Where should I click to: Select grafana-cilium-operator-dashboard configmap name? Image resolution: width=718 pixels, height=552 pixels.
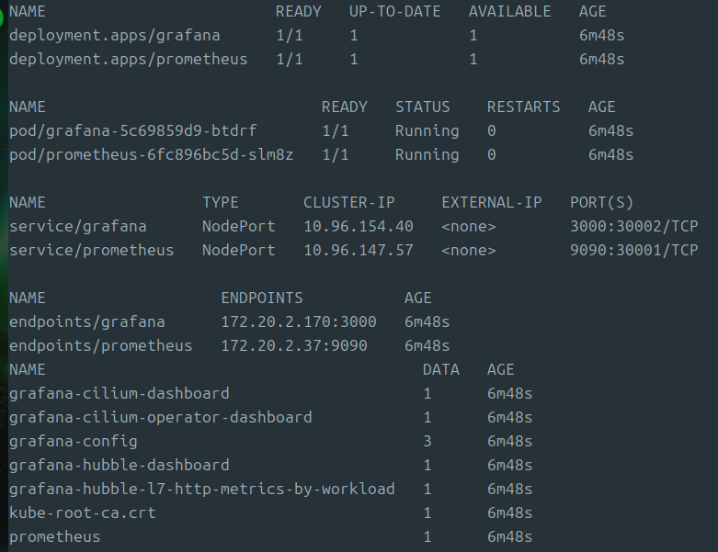[160, 418]
